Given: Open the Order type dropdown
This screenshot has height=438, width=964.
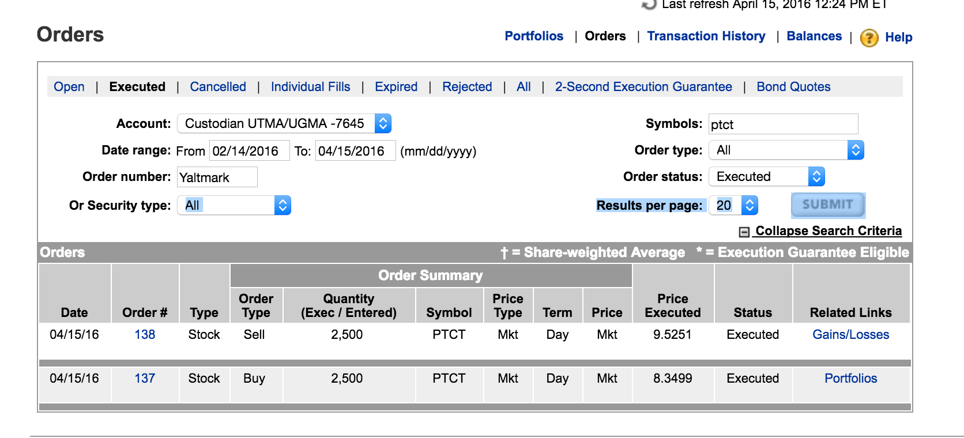Looking at the screenshot, I should [x=786, y=150].
